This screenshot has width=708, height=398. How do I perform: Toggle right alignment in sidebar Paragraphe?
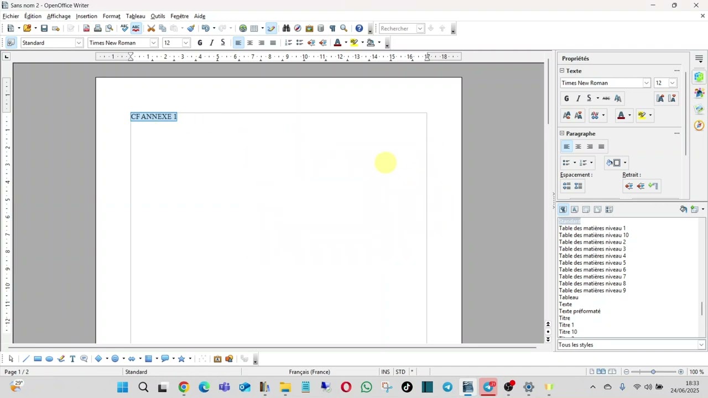pos(590,146)
